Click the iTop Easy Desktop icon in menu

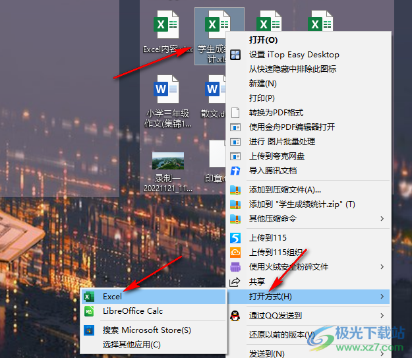click(235, 55)
